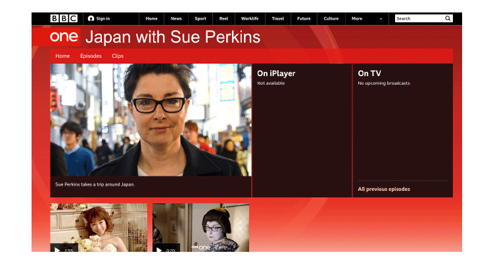The height and width of the screenshot is (263, 493).
Task: Click the 'Not available' text
Action: [271, 83]
